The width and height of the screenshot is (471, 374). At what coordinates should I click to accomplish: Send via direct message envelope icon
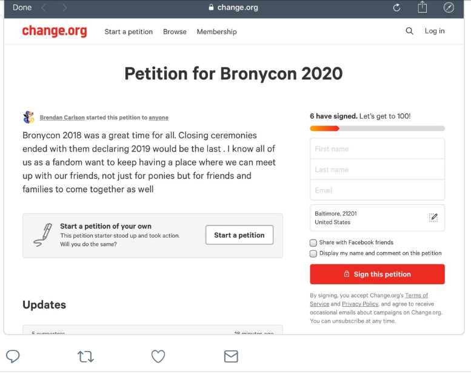click(231, 356)
